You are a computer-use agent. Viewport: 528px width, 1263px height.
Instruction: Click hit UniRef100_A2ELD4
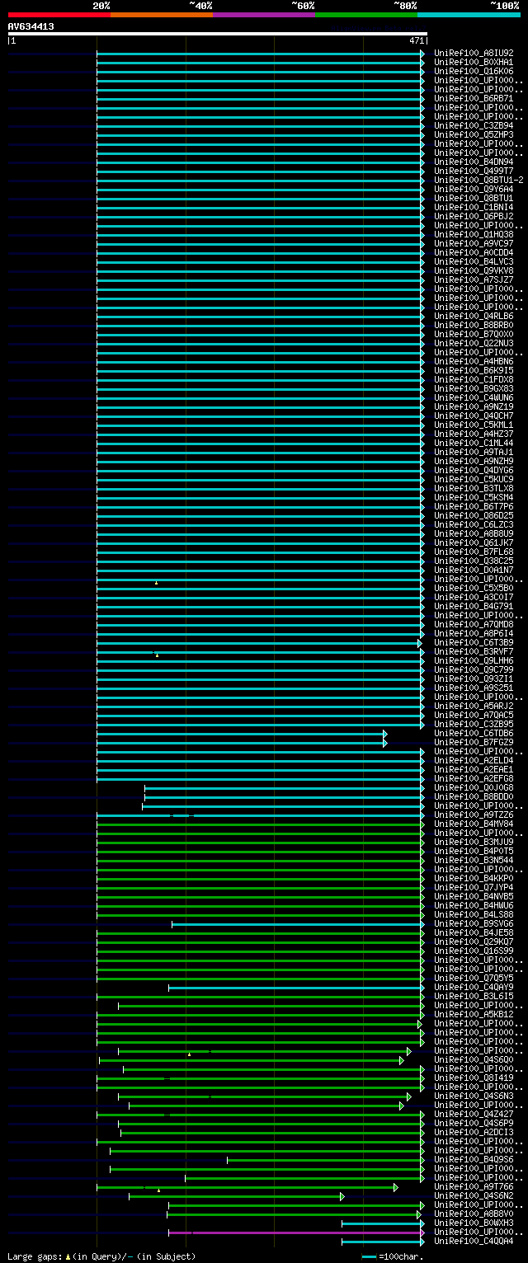474,760
